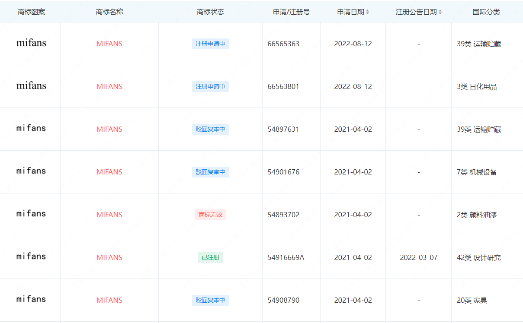Click the 商标无效 status tag
The width and height of the screenshot is (523, 323).
coord(210,215)
